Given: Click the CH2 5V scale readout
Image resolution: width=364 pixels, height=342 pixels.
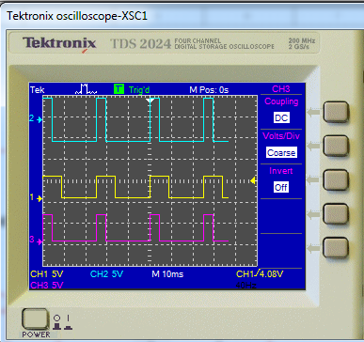Looking at the screenshot, I should click(106, 274).
